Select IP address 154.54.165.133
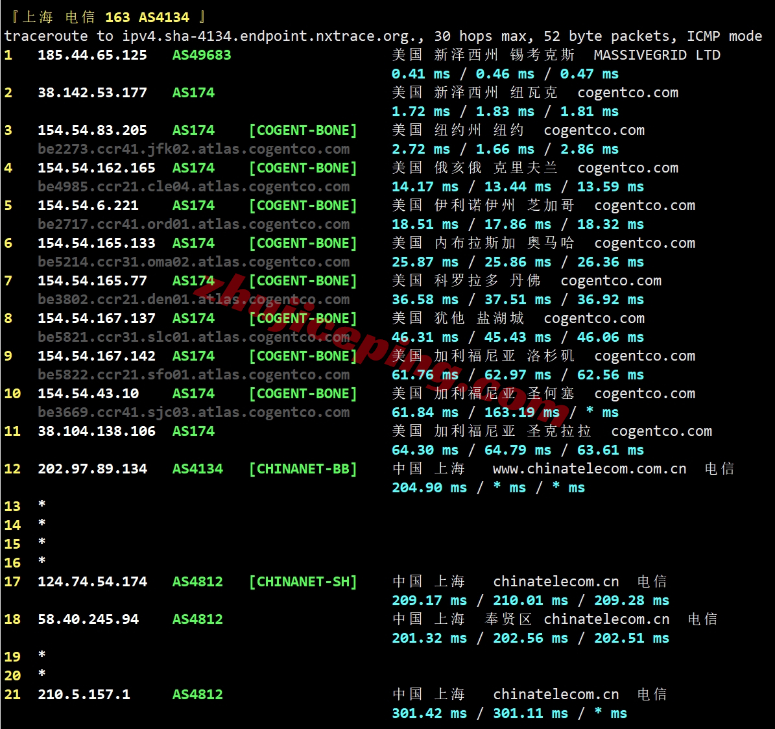 [x=97, y=243]
